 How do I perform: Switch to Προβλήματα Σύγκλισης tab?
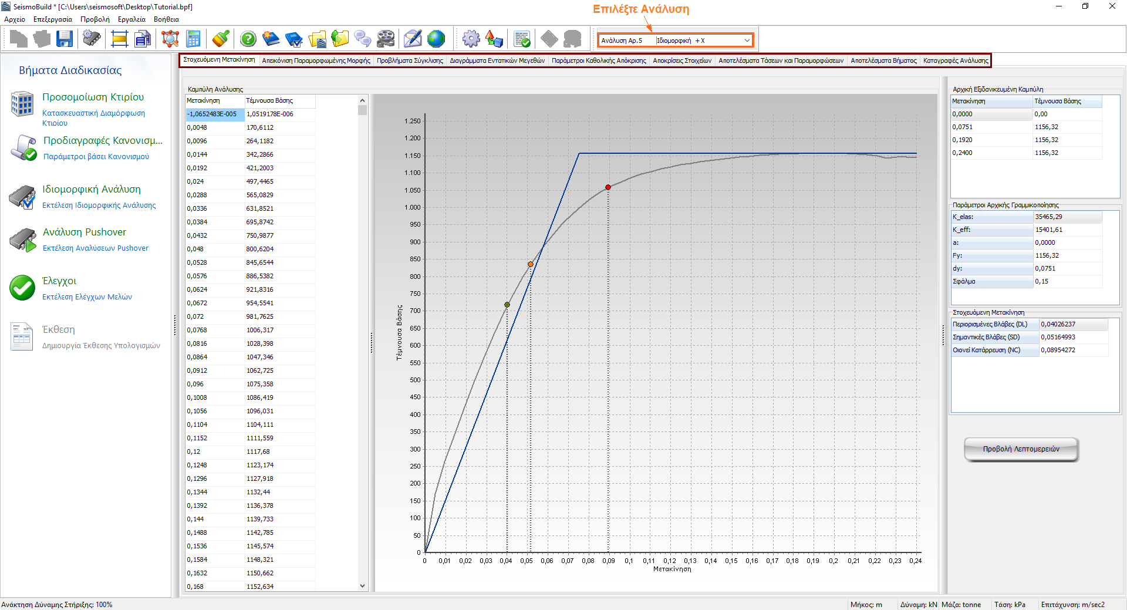[x=410, y=60]
